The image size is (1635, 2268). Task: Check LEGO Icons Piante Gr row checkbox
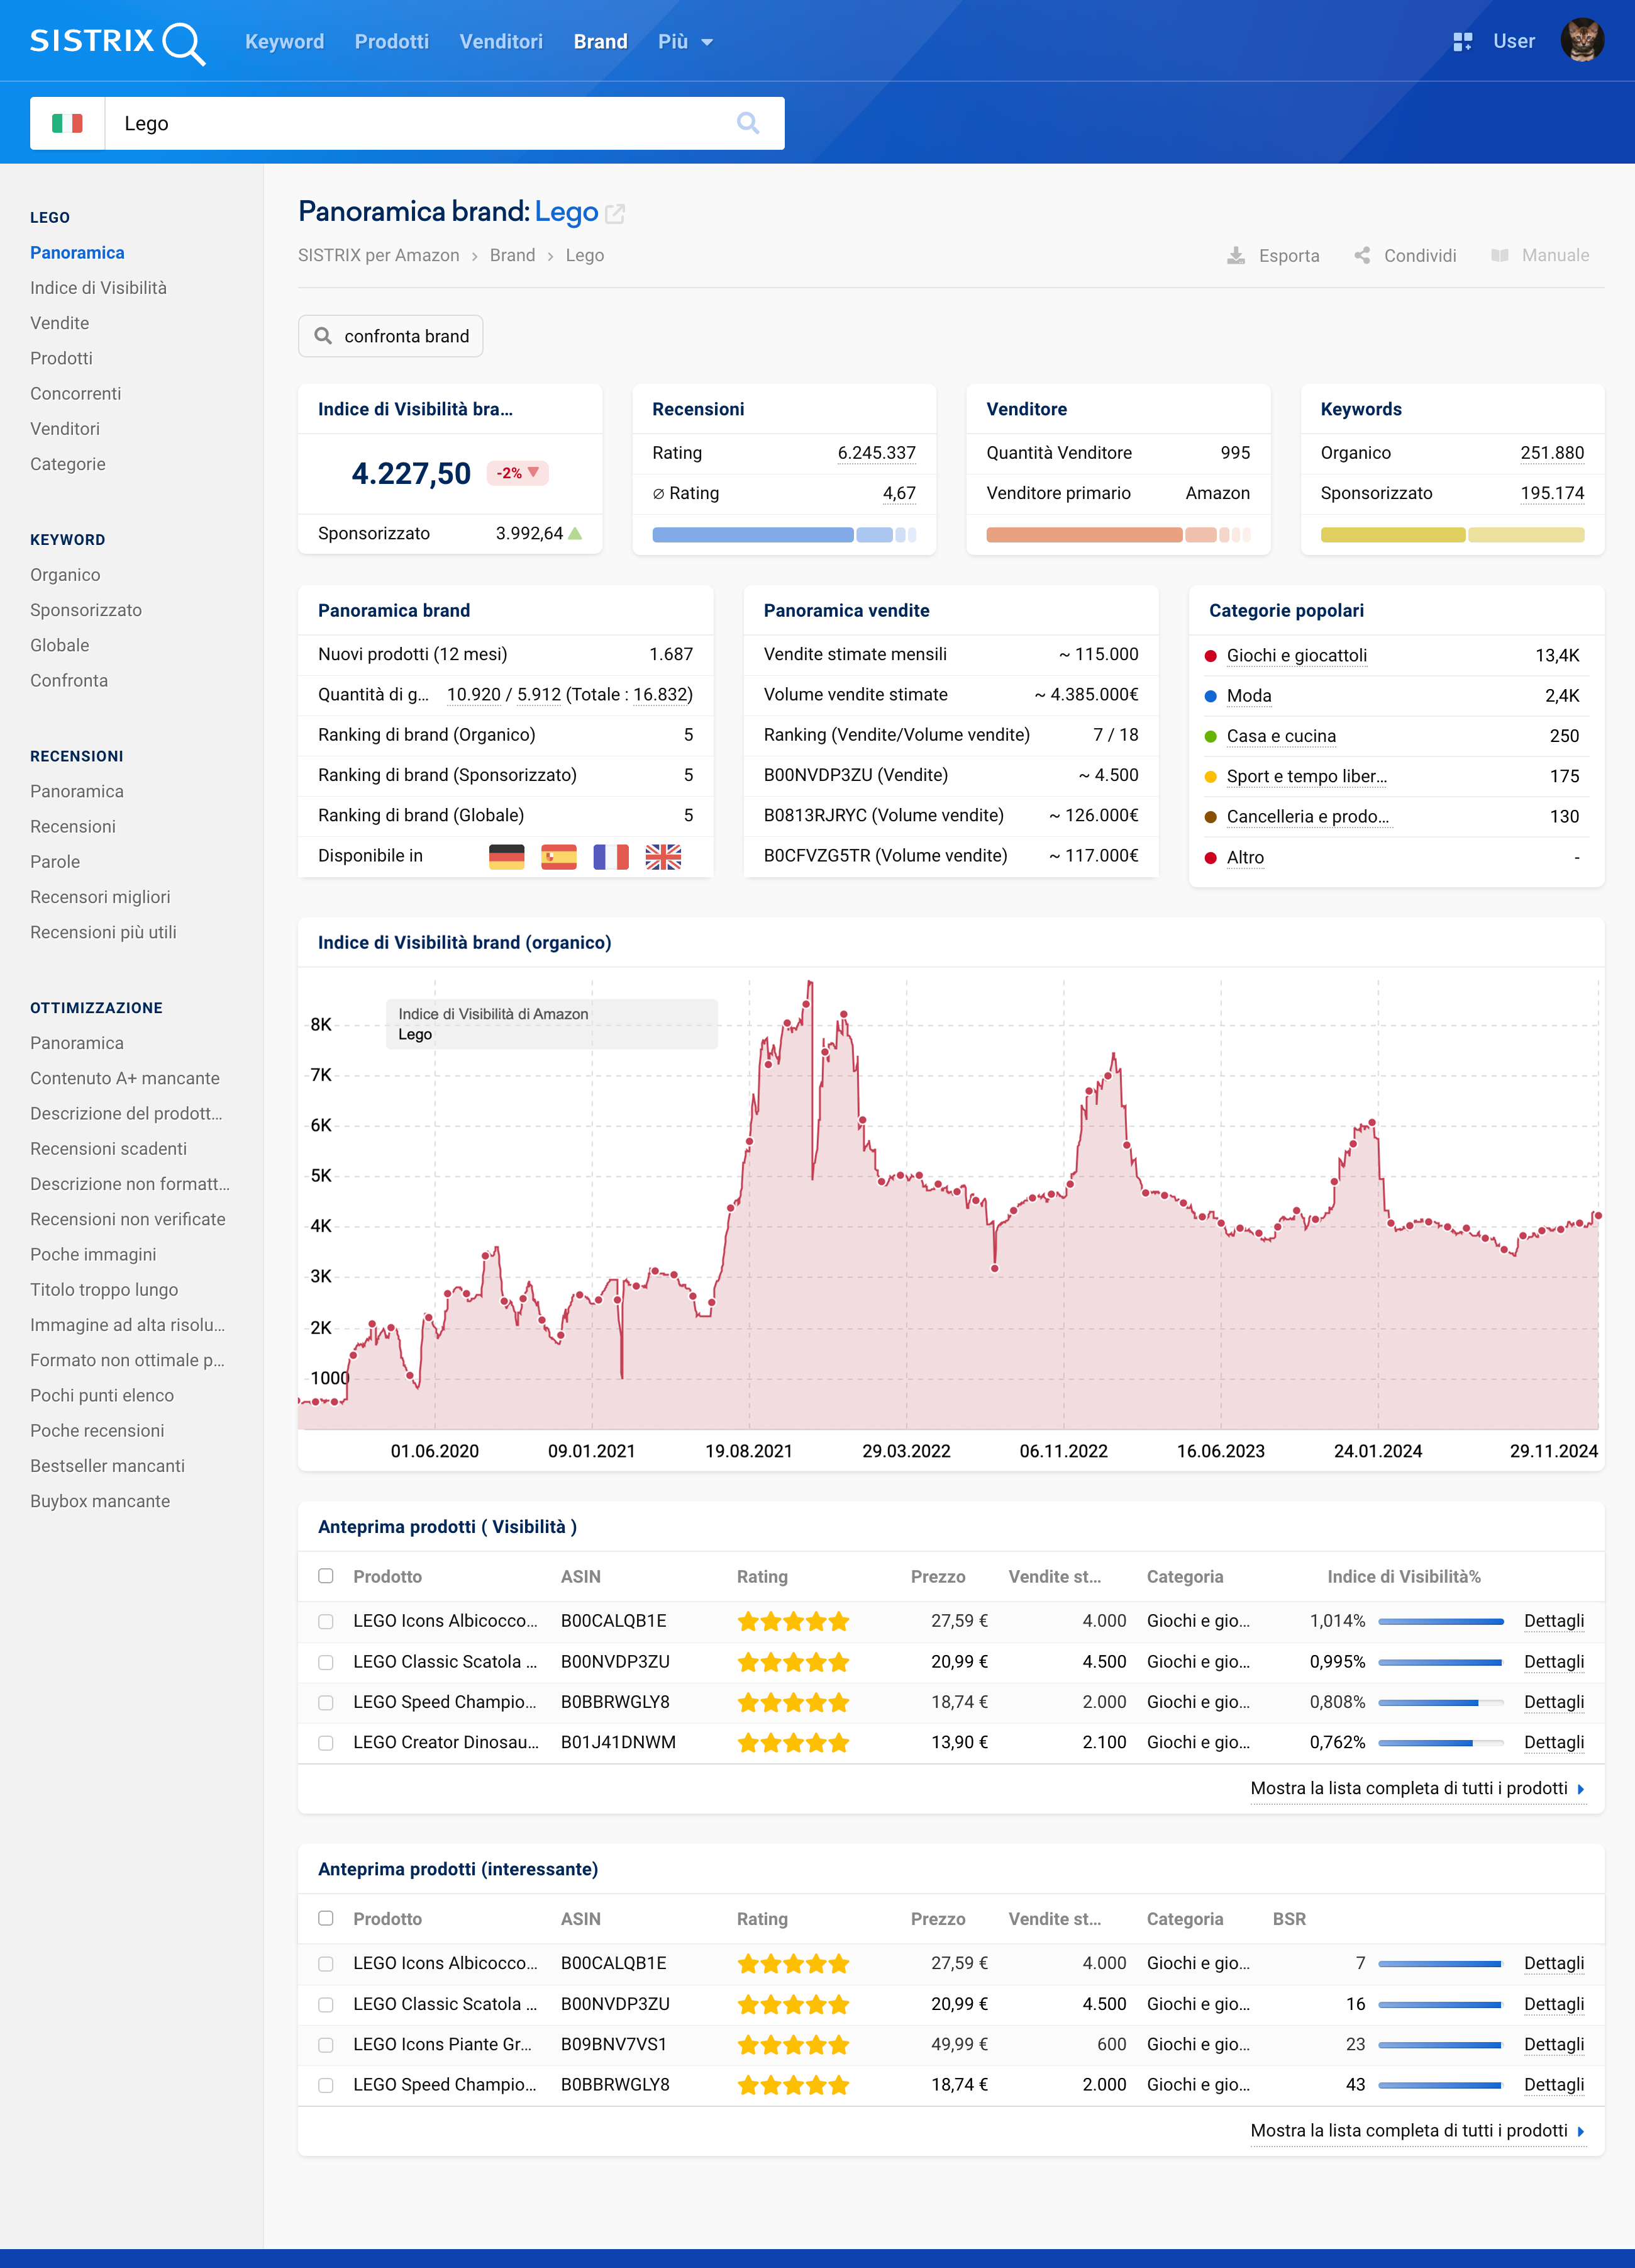click(x=326, y=2045)
